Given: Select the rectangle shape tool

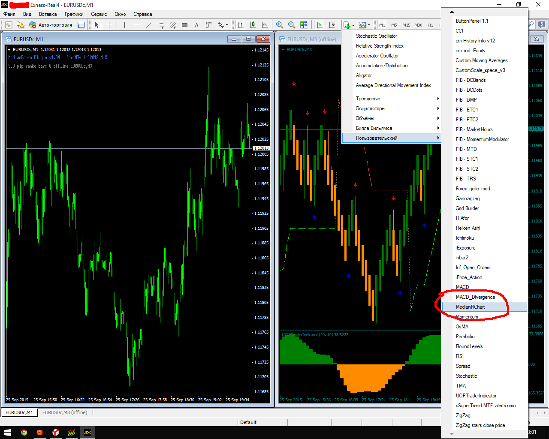Looking at the screenshot, I should pos(184,25).
